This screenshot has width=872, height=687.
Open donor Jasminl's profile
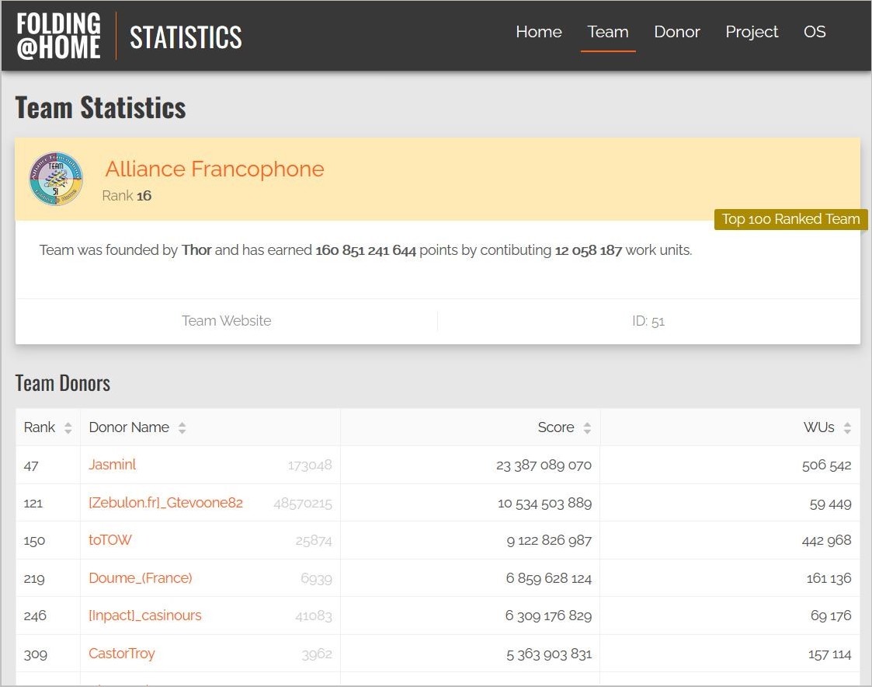tap(113, 465)
